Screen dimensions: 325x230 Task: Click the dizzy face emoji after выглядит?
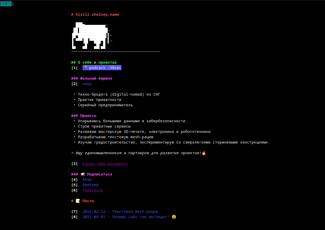(174, 217)
